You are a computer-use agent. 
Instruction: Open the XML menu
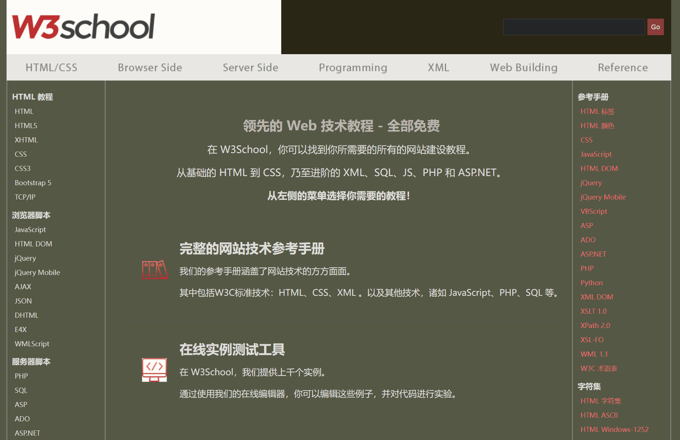[x=438, y=67]
